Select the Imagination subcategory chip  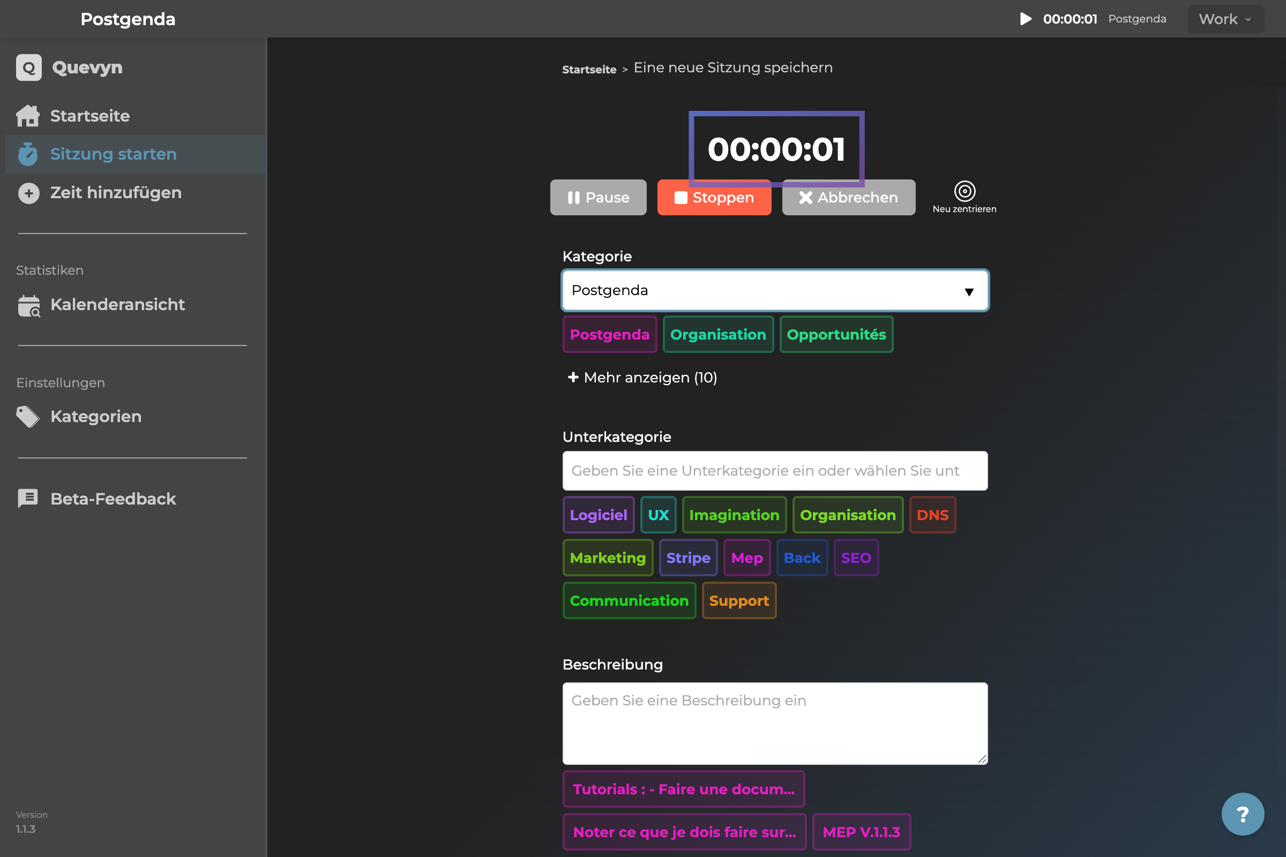(x=734, y=515)
